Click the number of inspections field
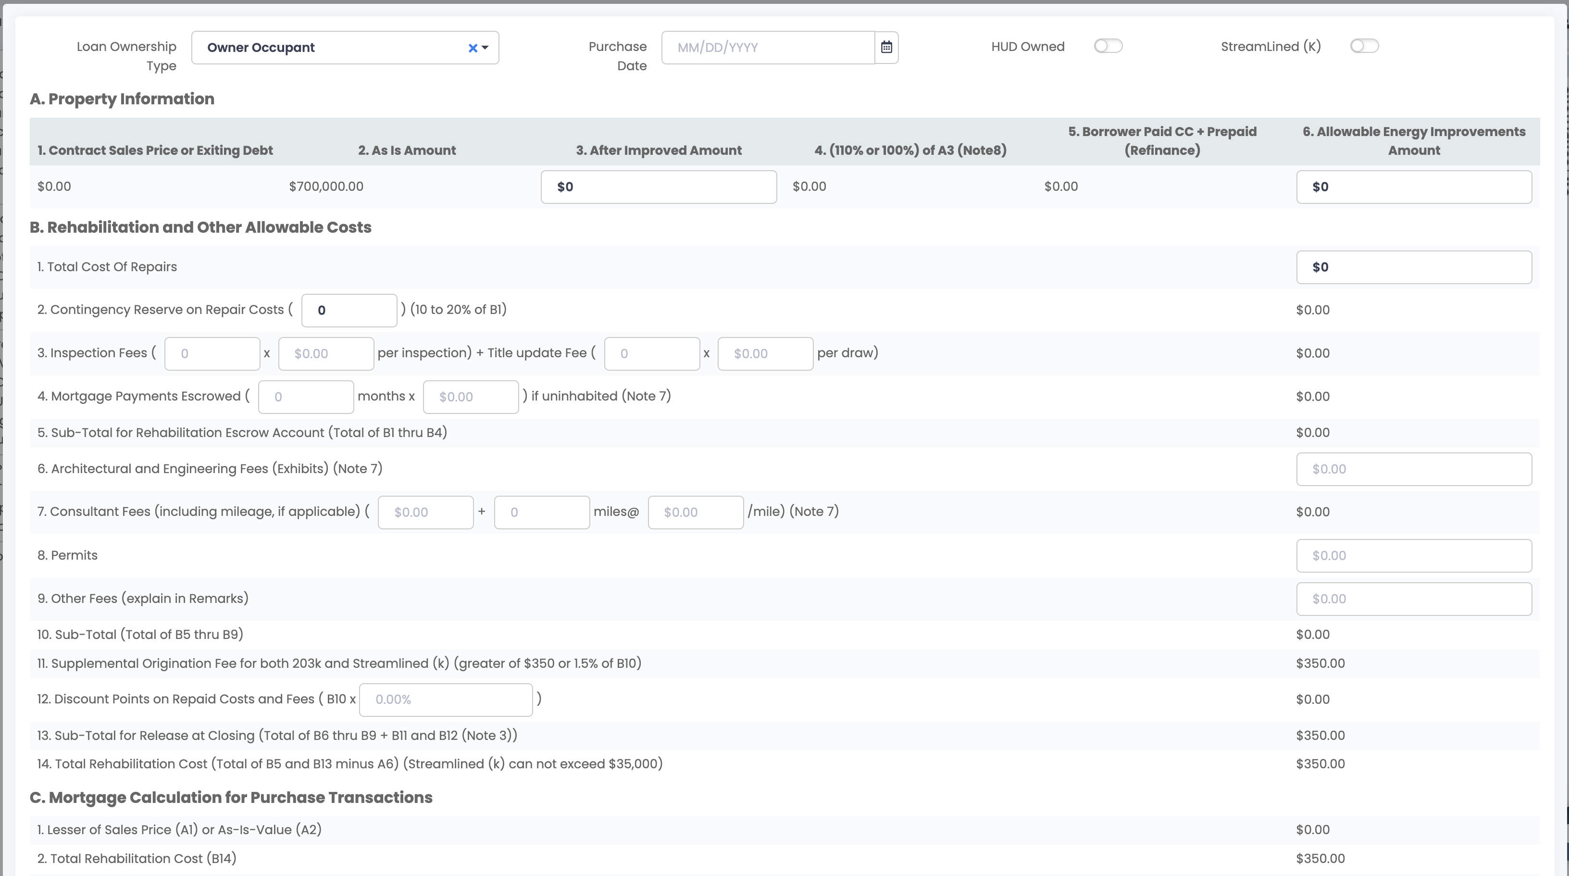The width and height of the screenshot is (1569, 876). (x=212, y=353)
